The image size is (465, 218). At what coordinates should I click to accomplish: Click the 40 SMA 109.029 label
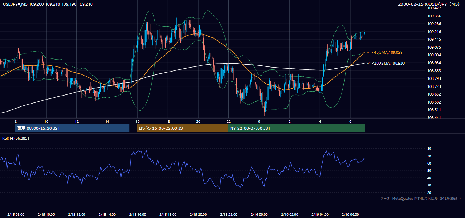click(x=385, y=53)
